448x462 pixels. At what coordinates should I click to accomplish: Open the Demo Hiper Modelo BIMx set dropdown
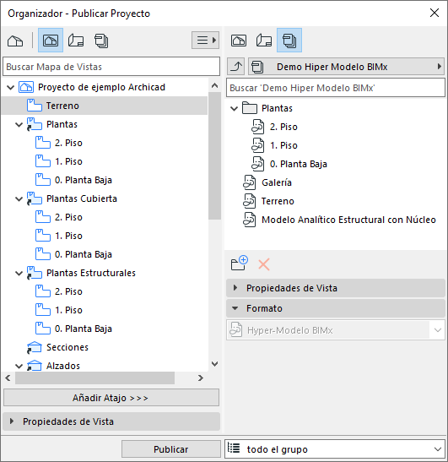click(x=347, y=67)
